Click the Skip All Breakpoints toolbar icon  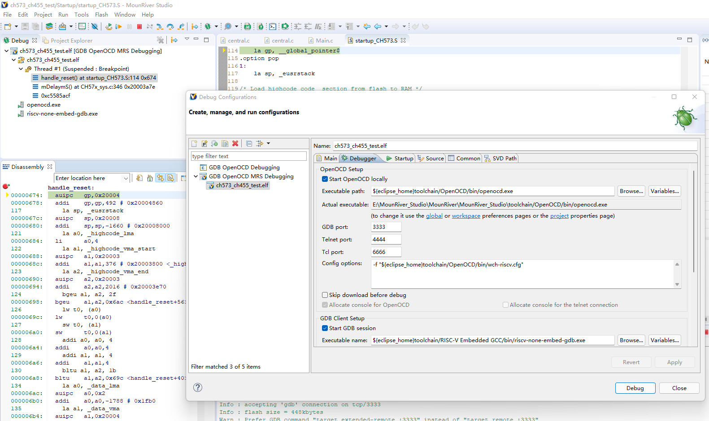click(95, 26)
